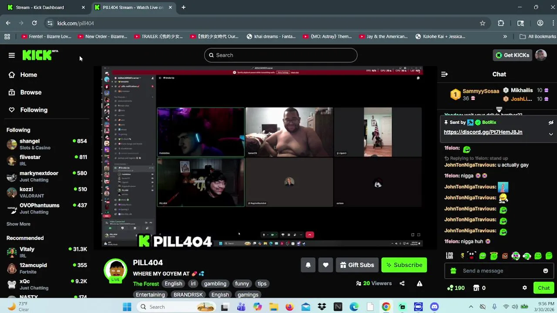
Task: Open Windows Start menu
Action: [127, 307]
